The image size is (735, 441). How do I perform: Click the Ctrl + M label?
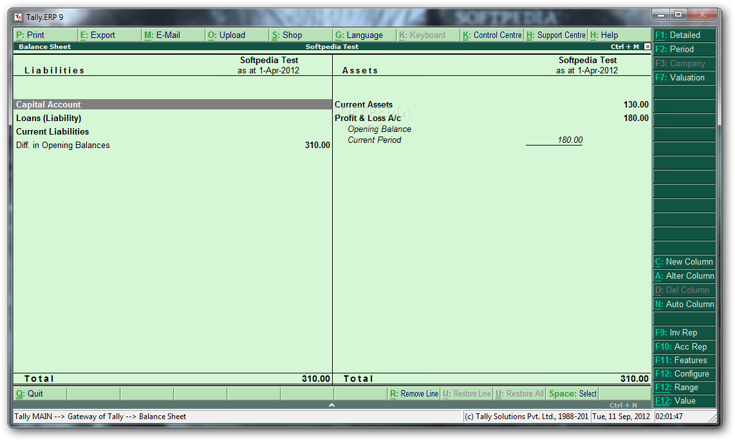(x=625, y=46)
